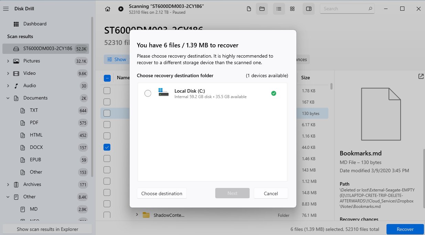Switch to folder view icon in toolbar

pyautogui.click(x=262, y=9)
